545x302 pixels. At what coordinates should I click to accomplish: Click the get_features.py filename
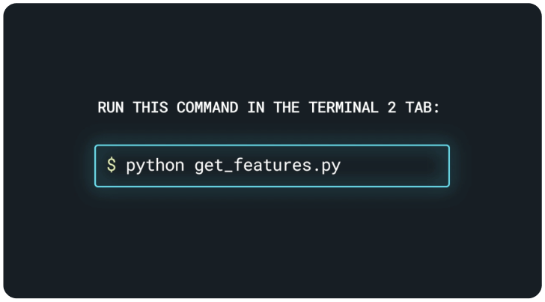pyautogui.click(x=267, y=165)
